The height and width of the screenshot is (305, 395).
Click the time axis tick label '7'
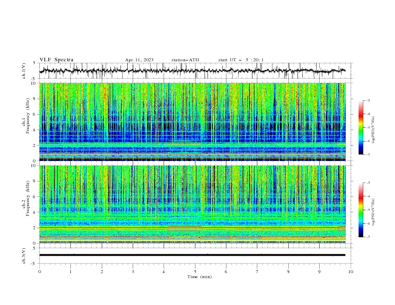(x=257, y=272)
